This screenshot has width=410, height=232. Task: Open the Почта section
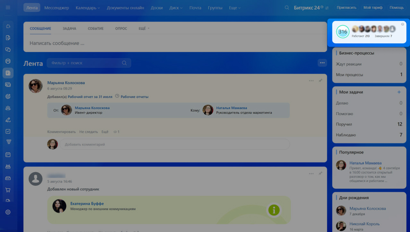[x=195, y=8]
